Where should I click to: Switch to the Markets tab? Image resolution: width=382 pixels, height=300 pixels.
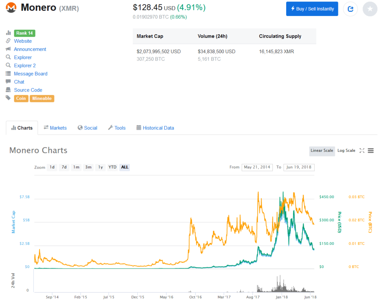coord(55,128)
